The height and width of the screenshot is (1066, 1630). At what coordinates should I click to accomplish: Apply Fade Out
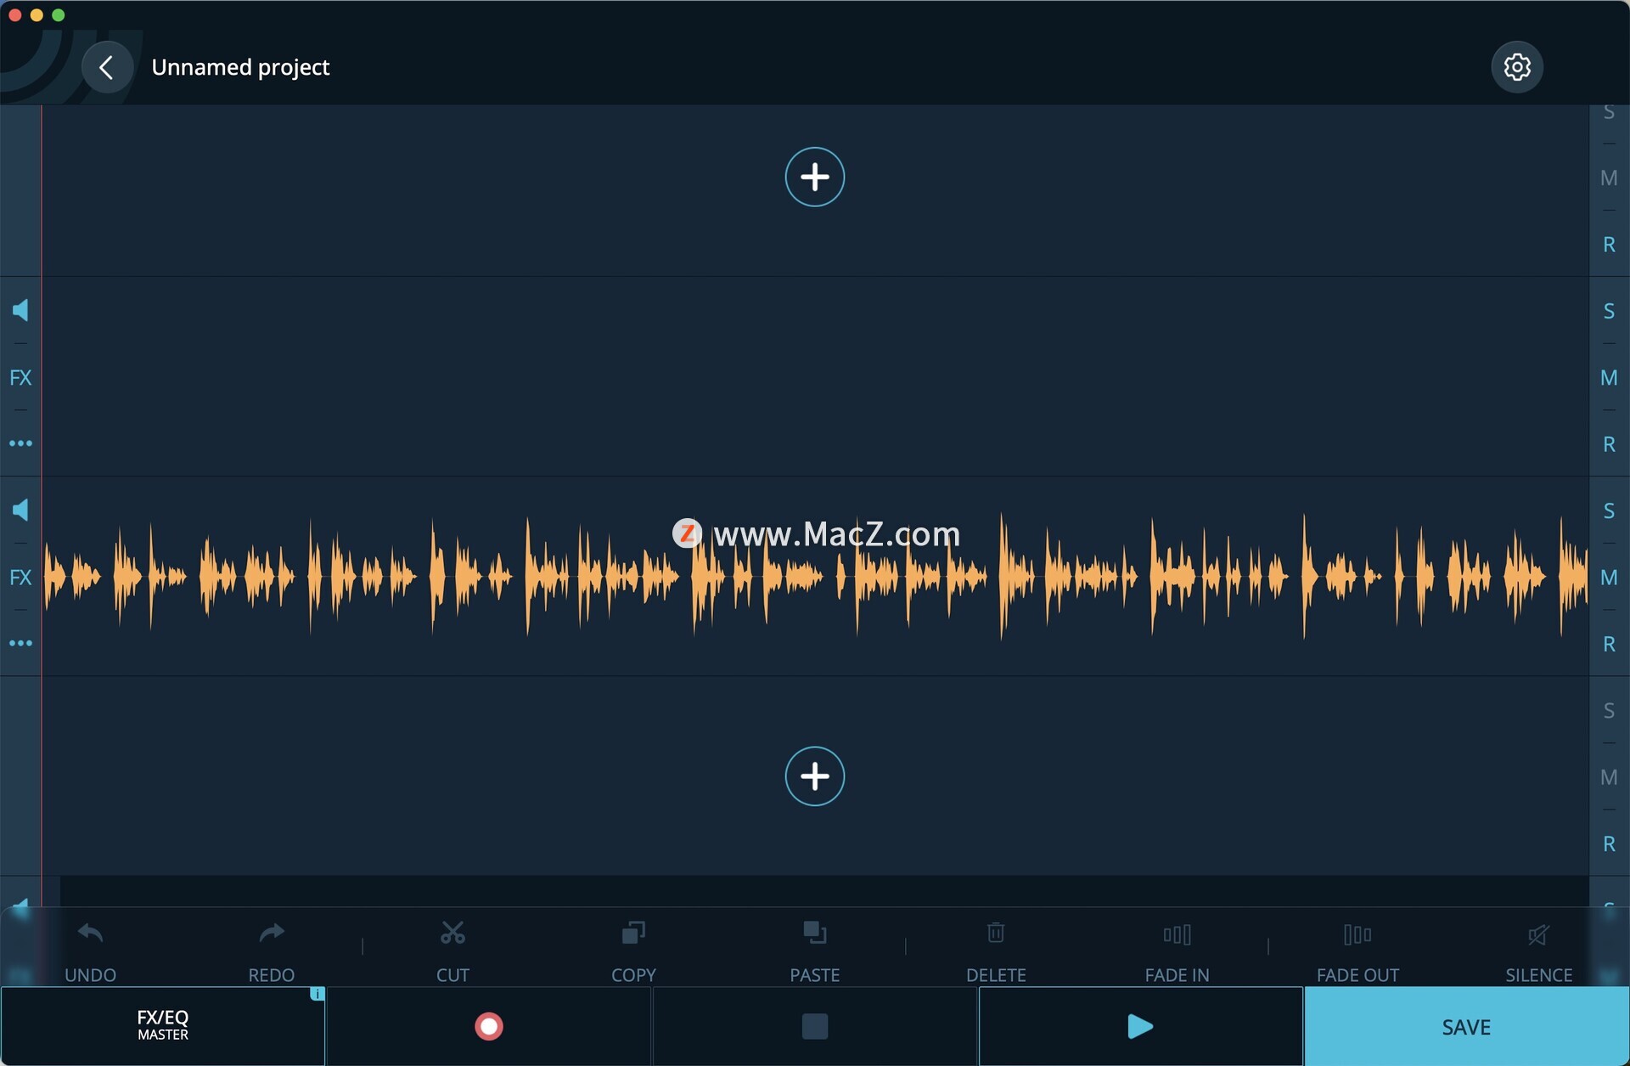click(1357, 951)
